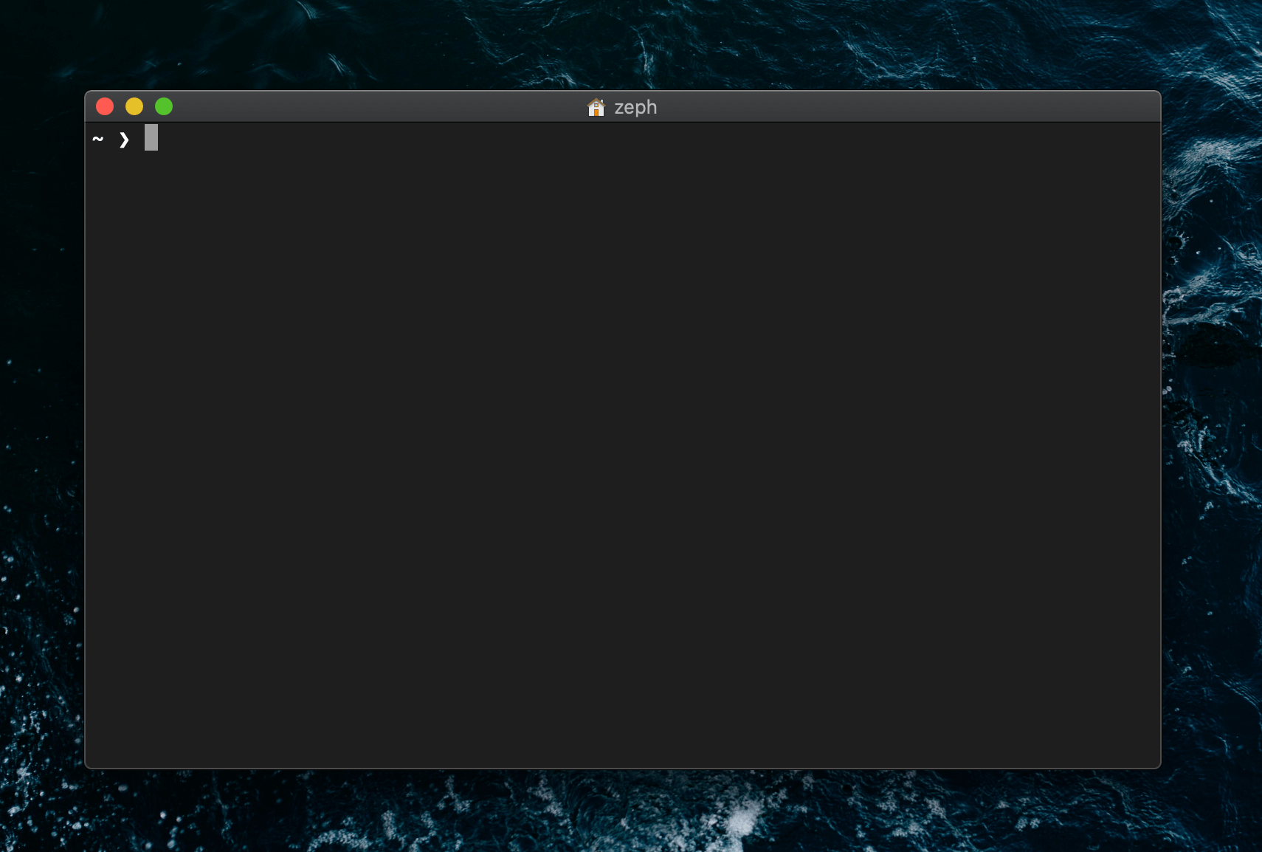This screenshot has width=1262, height=852.
Task: Click the terminal cursor block at prompt
Action: [151, 137]
